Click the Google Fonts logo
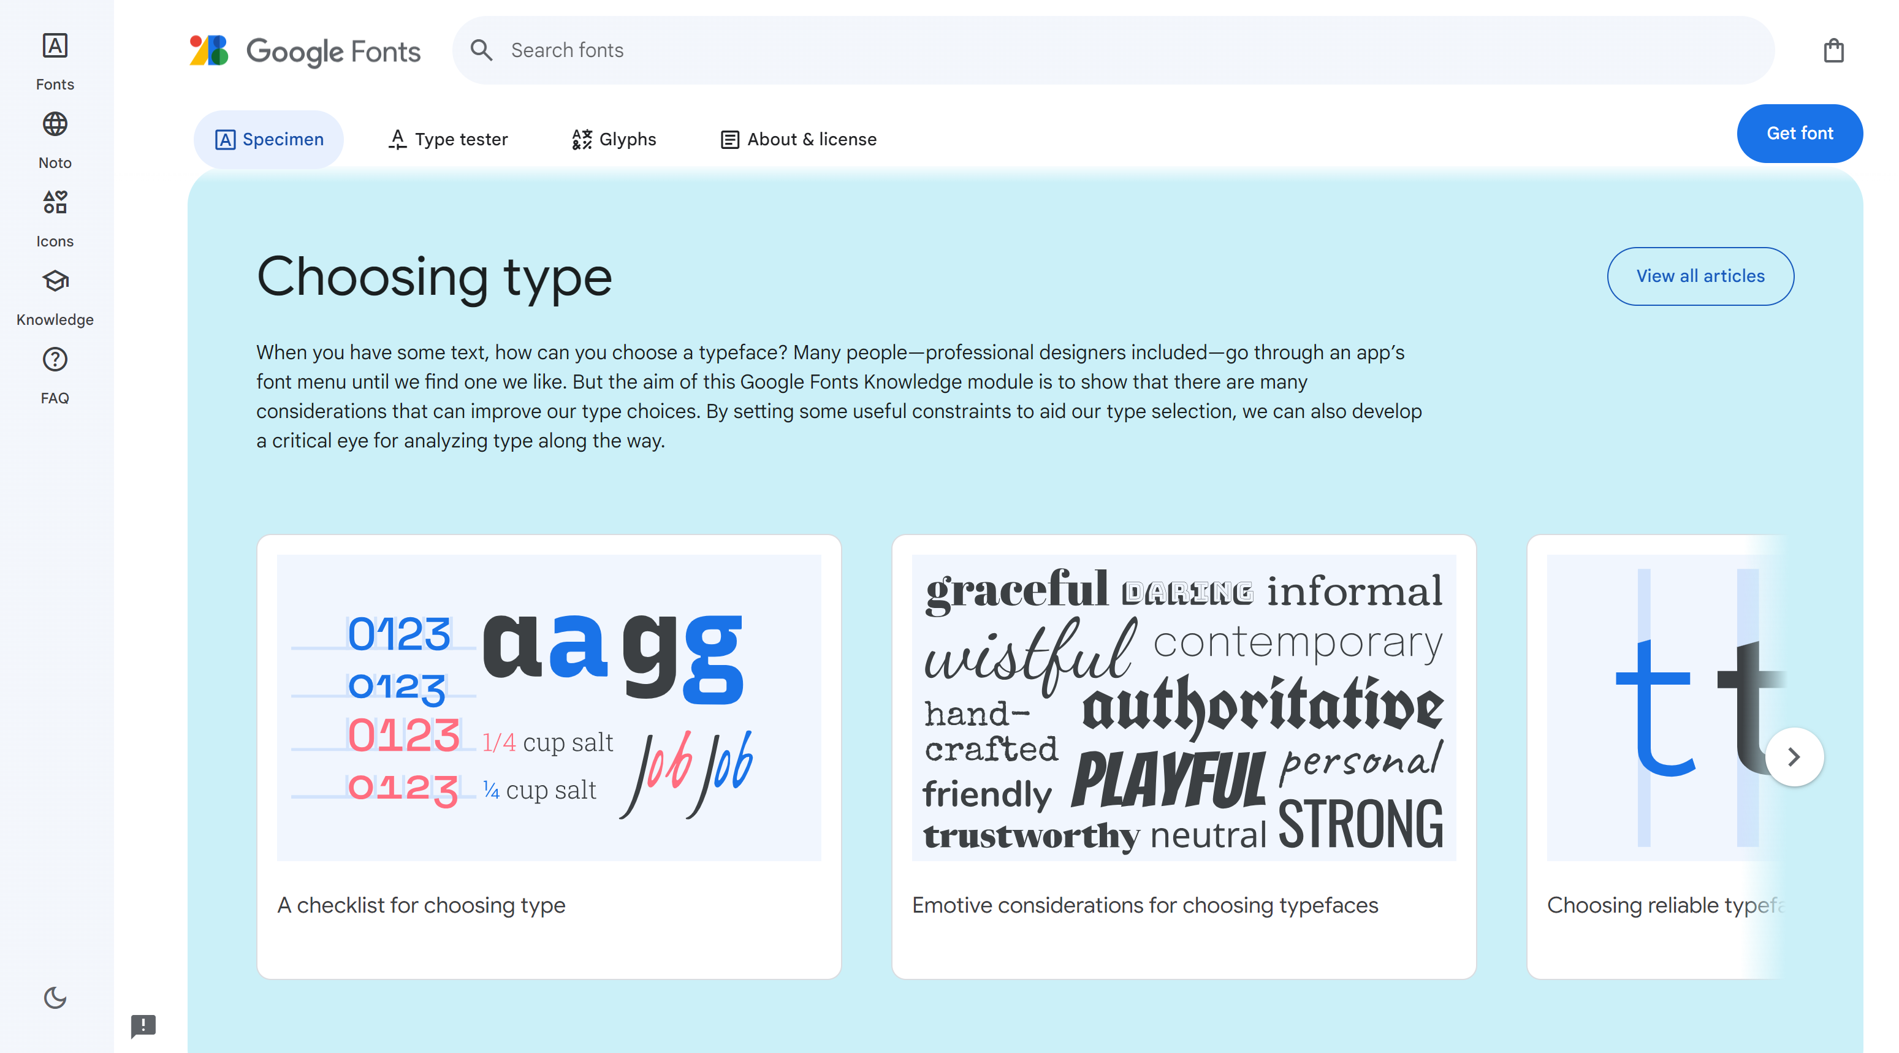 point(305,51)
